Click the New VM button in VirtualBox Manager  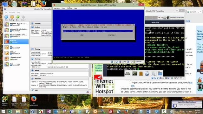(6, 18)
